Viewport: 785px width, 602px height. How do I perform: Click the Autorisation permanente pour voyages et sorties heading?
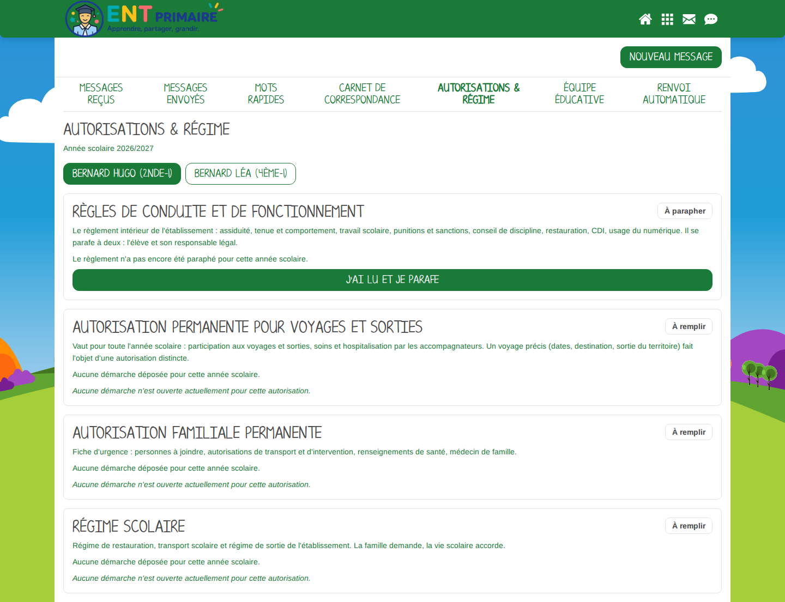click(247, 327)
